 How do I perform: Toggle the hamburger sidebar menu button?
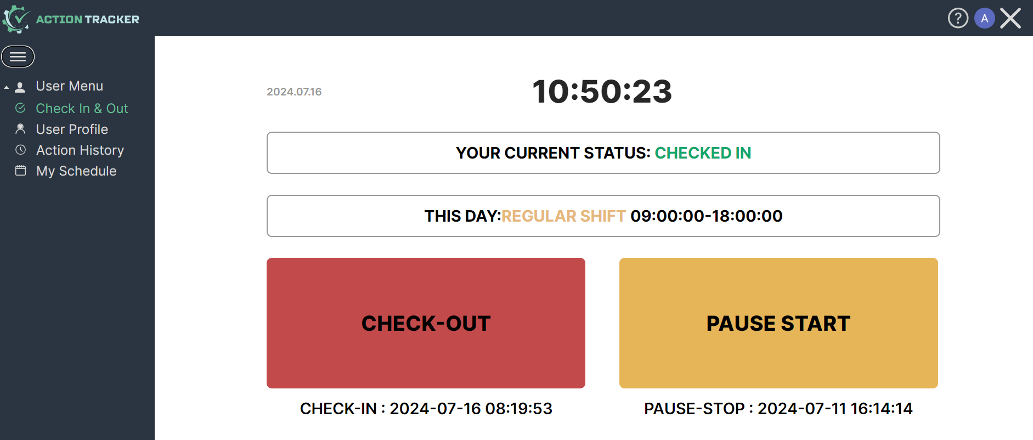[x=18, y=57]
